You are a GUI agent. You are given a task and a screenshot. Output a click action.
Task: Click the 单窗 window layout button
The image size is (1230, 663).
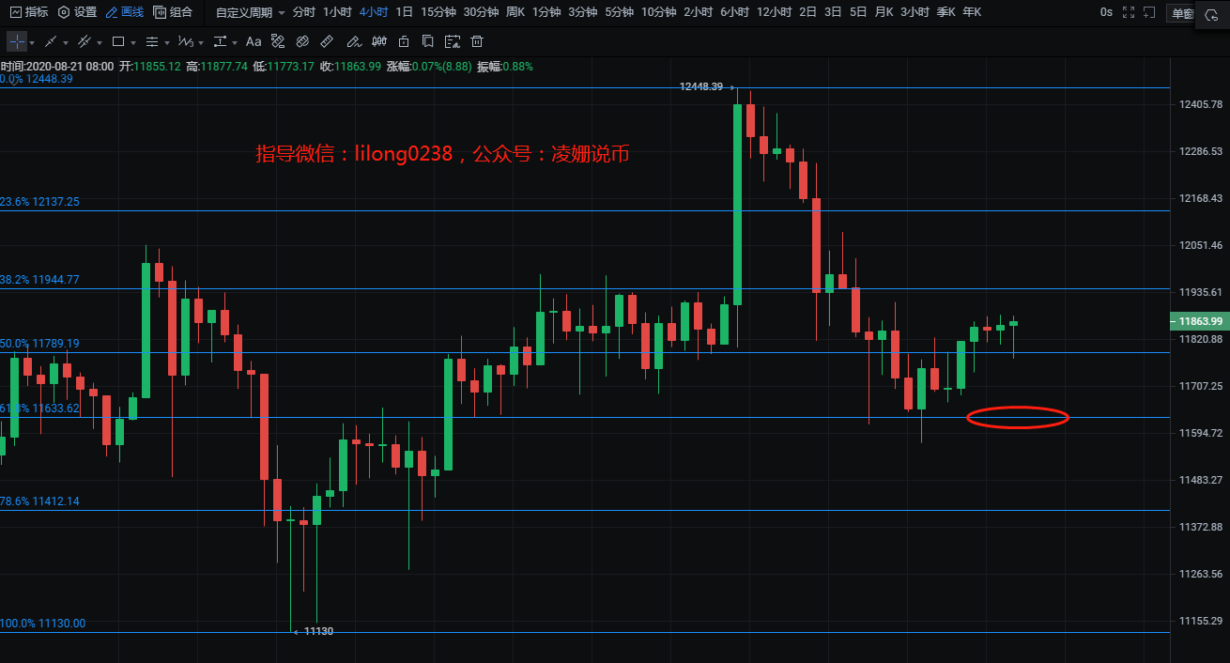pos(1180,13)
